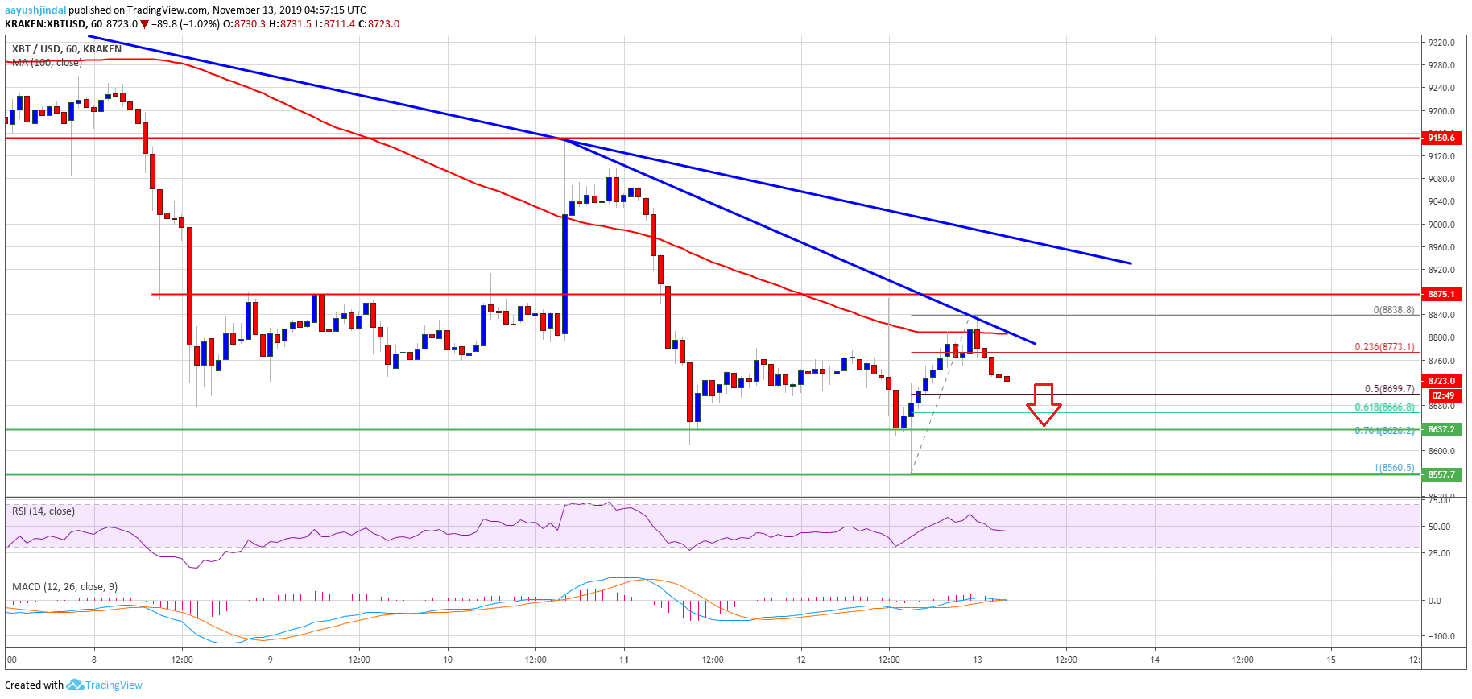The width and height of the screenshot is (1472, 699).
Task: Click the MACD (12, 26, close, 9) label
Action: [x=65, y=587]
